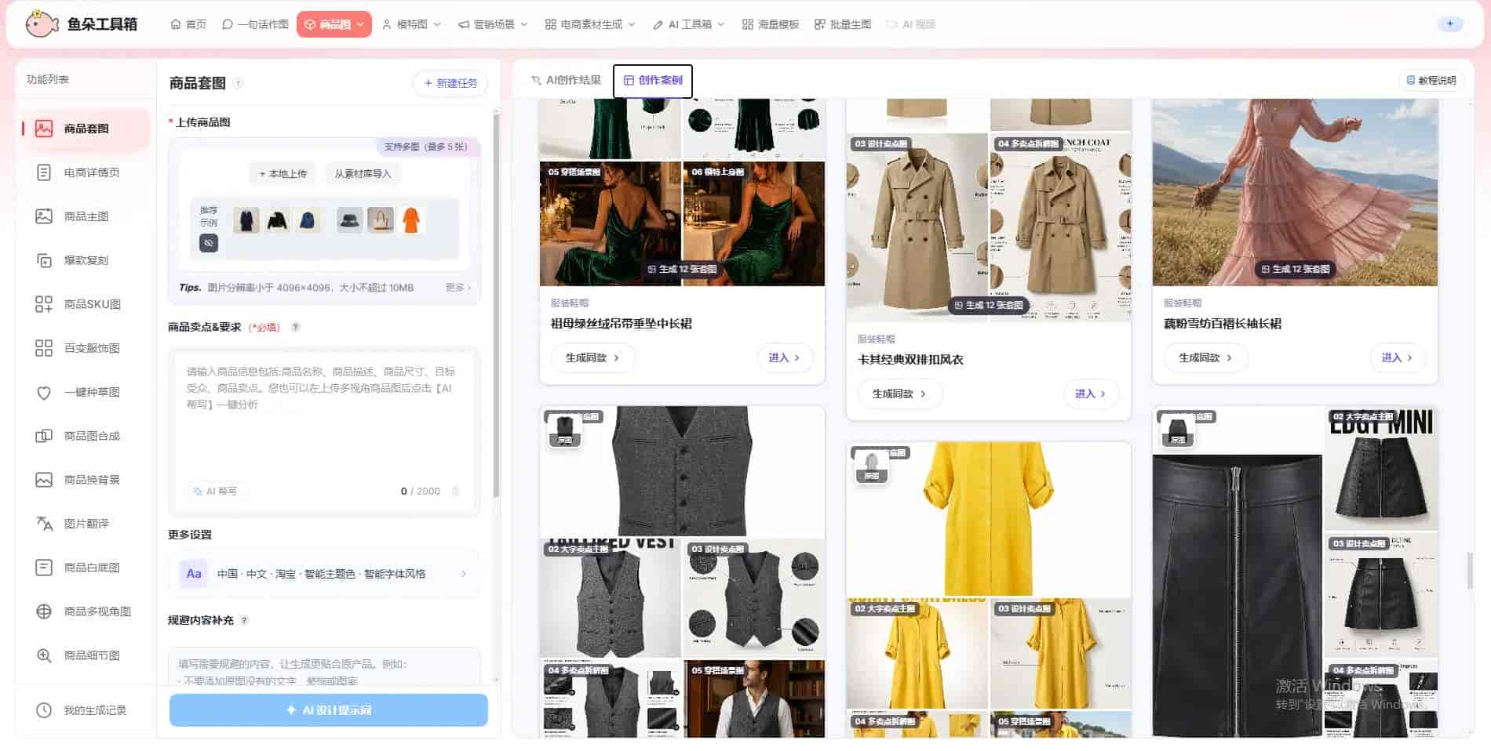
Task: Click the plus badge in top-right corner
Action: point(1449,24)
